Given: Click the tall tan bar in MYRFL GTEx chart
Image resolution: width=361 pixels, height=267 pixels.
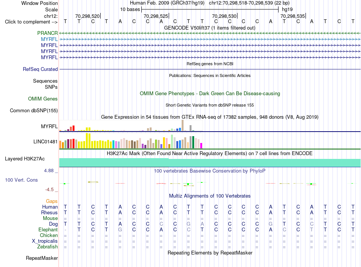Looking at the screenshot, I should [182, 126].
